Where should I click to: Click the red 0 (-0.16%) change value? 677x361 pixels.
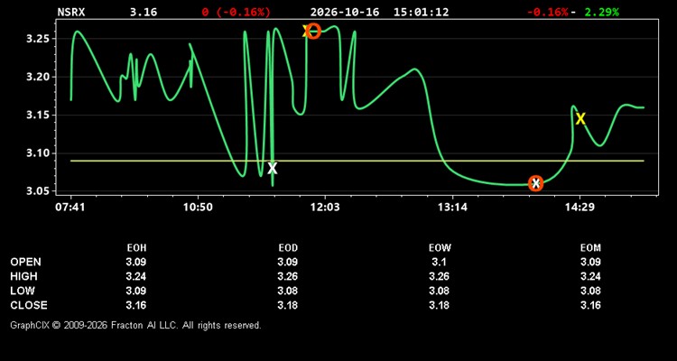[x=236, y=12]
